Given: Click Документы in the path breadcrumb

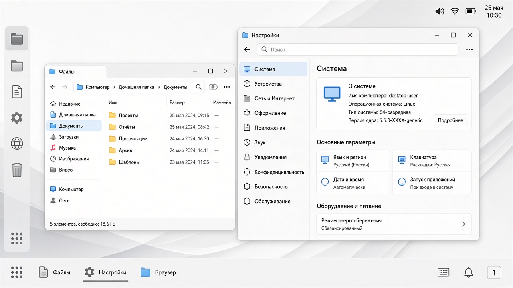Looking at the screenshot, I should (x=175, y=87).
